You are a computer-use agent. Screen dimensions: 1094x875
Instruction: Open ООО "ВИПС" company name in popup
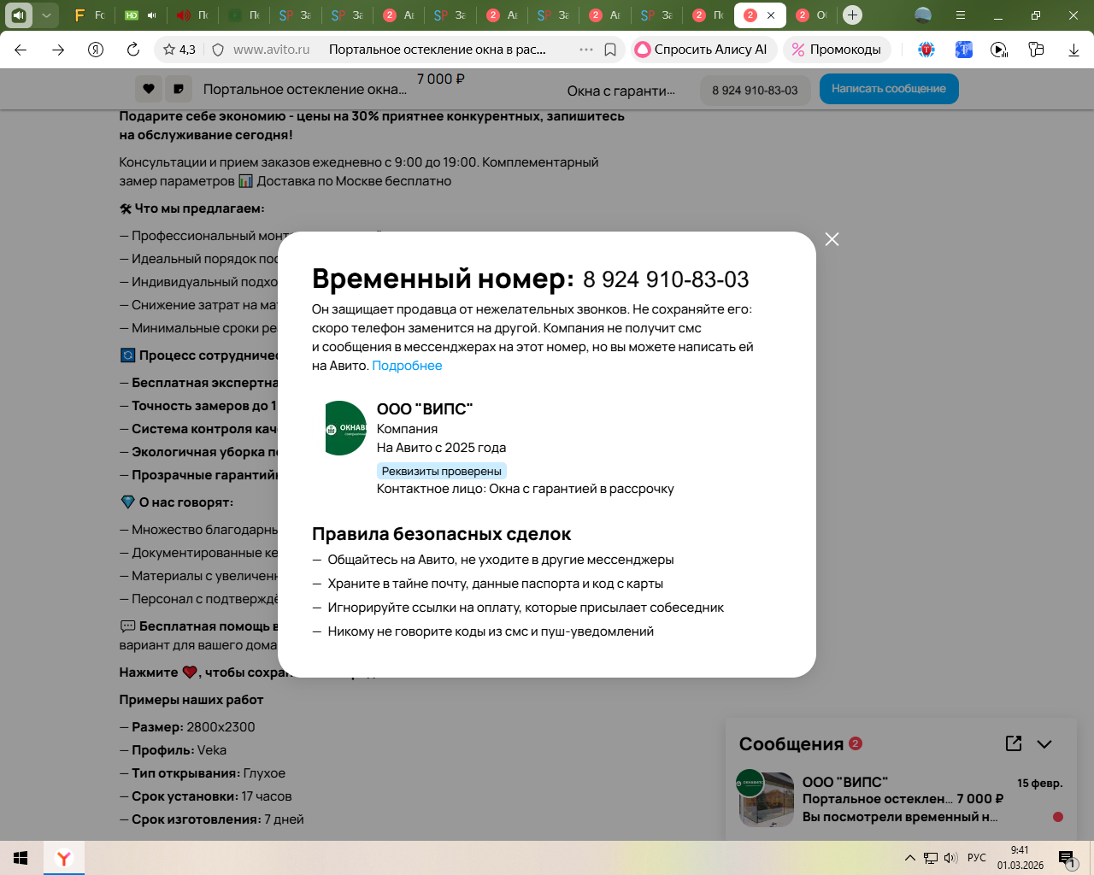click(425, 409)
